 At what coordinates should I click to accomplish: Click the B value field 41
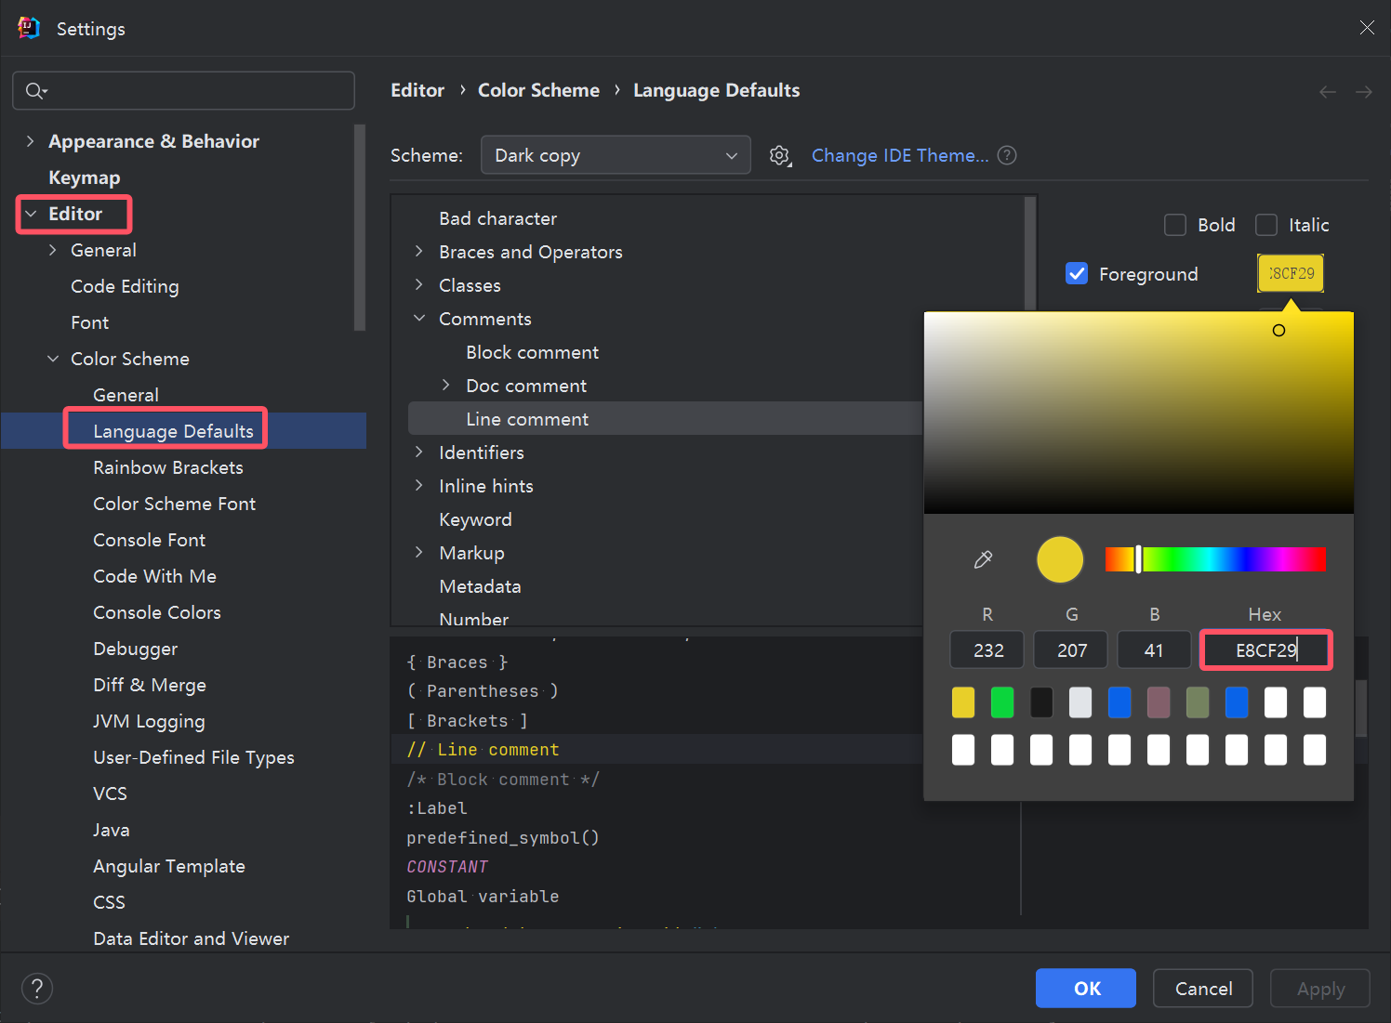click(x=1154, y=650)
